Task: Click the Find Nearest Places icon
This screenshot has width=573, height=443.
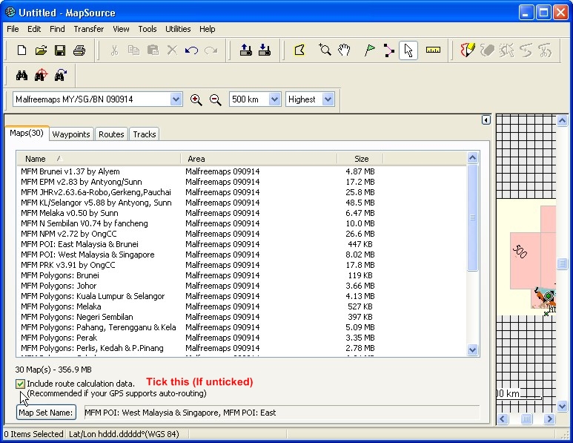Action: 41,76
